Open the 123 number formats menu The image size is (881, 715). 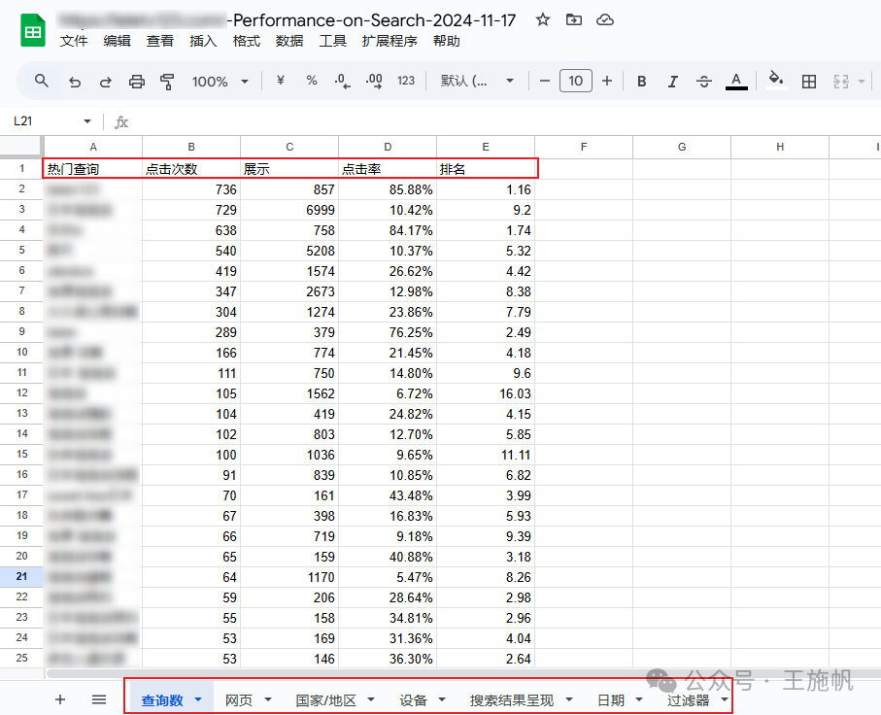(x=406, y=81)
